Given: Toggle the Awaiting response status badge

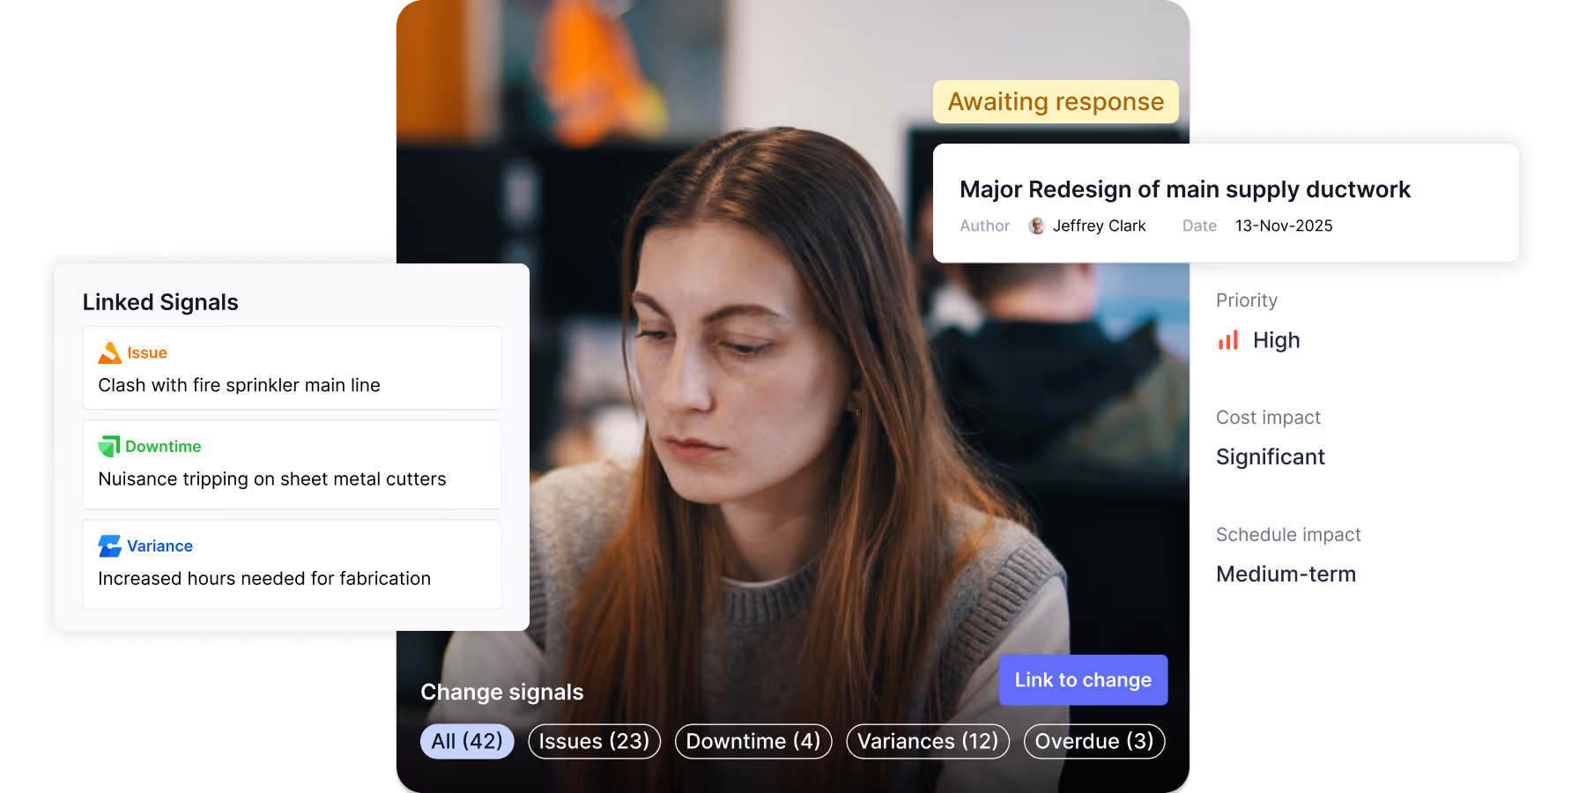Looking at the screenshot, I should pos(1056,100).
